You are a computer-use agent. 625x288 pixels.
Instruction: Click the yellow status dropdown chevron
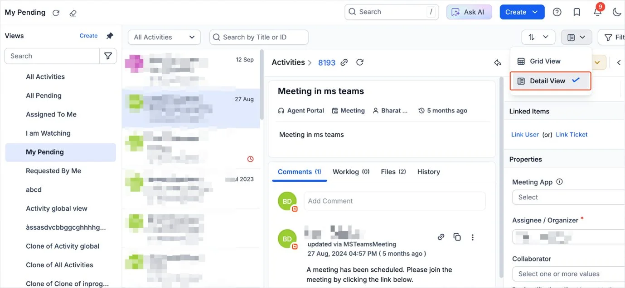coord(597,62)
